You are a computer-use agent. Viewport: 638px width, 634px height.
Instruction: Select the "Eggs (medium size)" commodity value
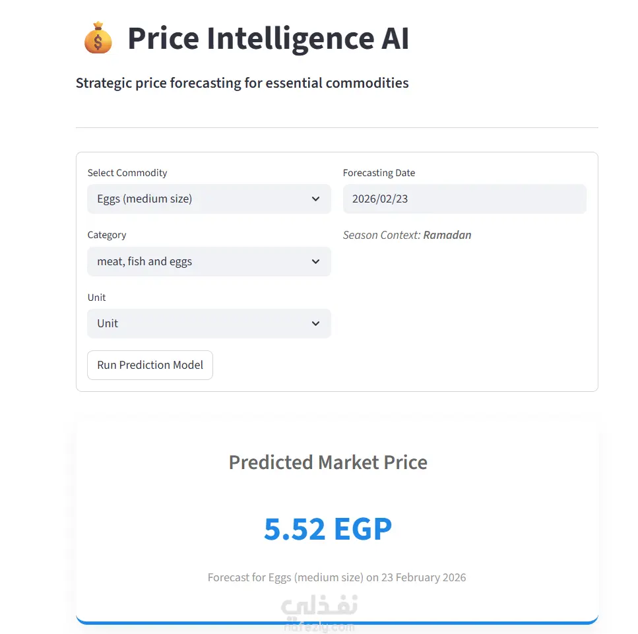point(144,199)
